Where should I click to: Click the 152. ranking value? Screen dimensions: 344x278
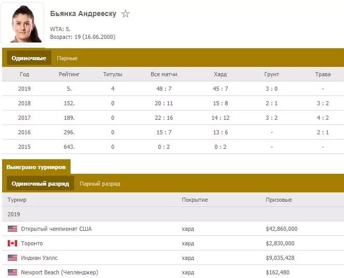pyautogui.click(x=69, y=103)
